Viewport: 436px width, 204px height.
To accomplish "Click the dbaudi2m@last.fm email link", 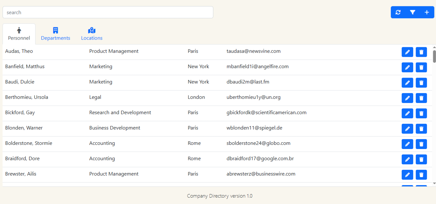I will [248, 82].
